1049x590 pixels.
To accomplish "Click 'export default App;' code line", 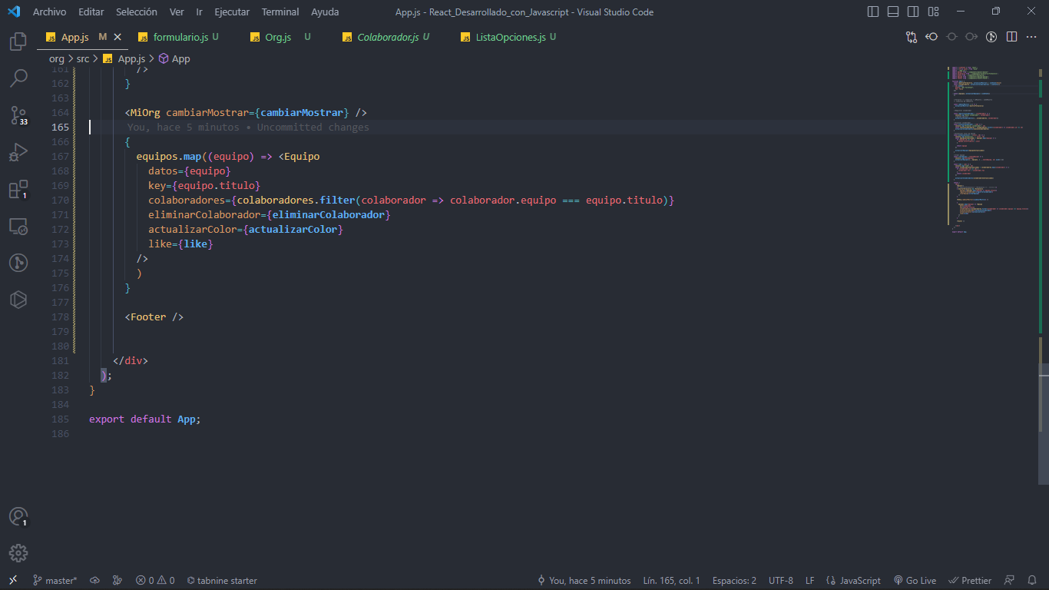I will coord(144,419).
